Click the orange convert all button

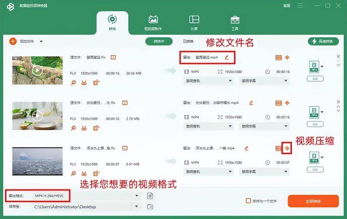[x=313, y=201]
